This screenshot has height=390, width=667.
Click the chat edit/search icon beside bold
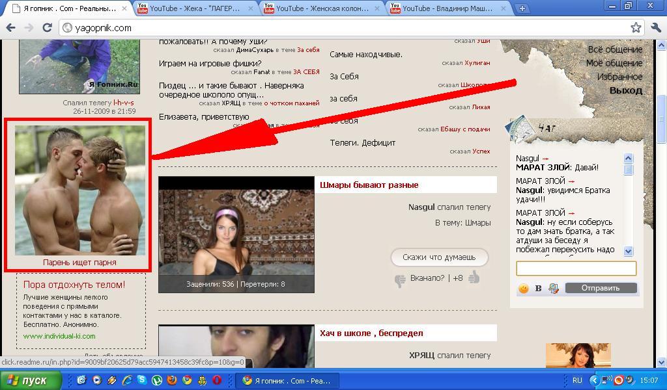[553, 288]
